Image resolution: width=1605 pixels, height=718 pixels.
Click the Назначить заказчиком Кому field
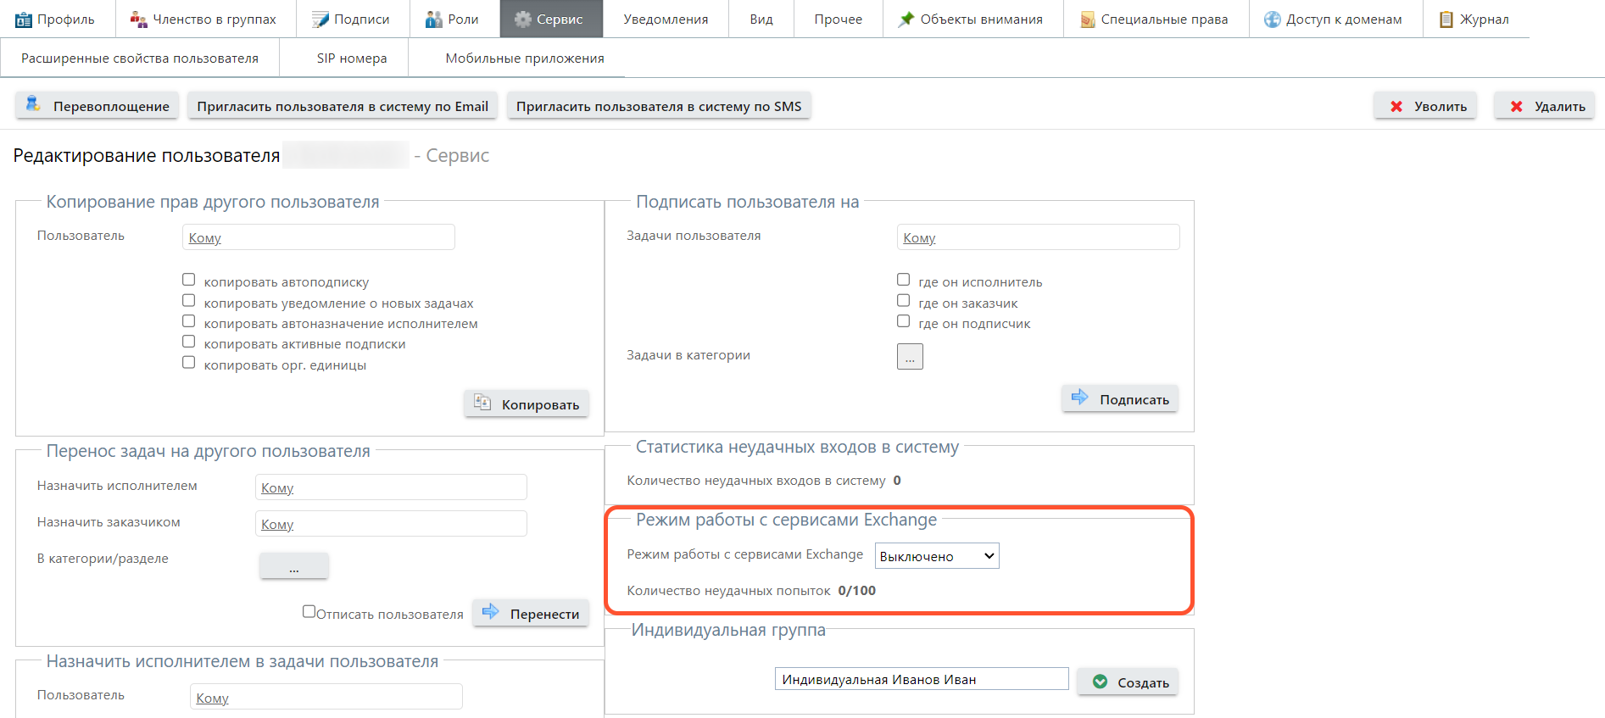tap(391, 524)
